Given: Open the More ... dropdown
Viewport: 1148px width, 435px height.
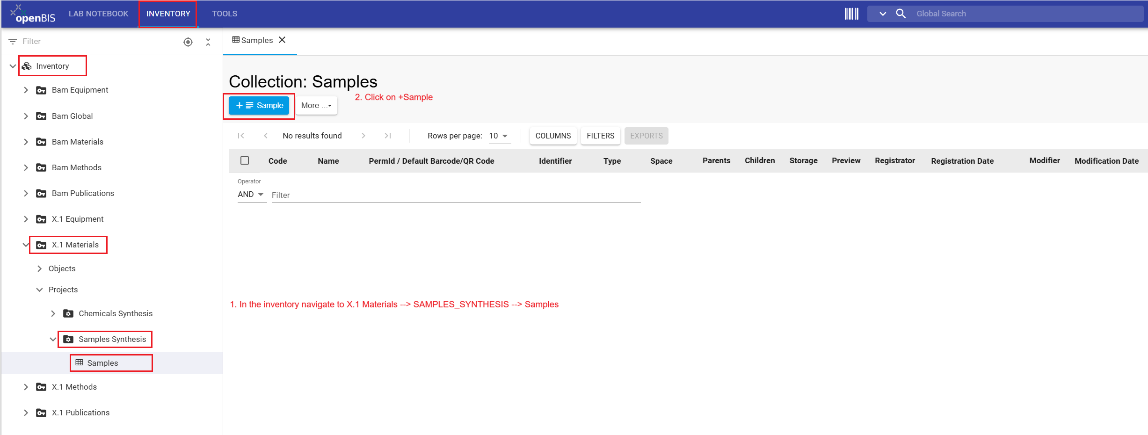Looking at the screenshot, I should pos(316,106).
